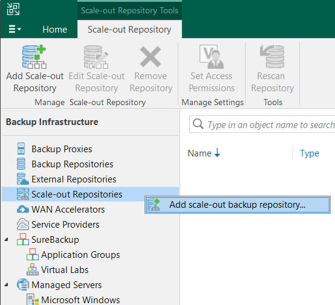Switch to the Home tab
The width and height of the screenshot is (335, 305).
54,30
